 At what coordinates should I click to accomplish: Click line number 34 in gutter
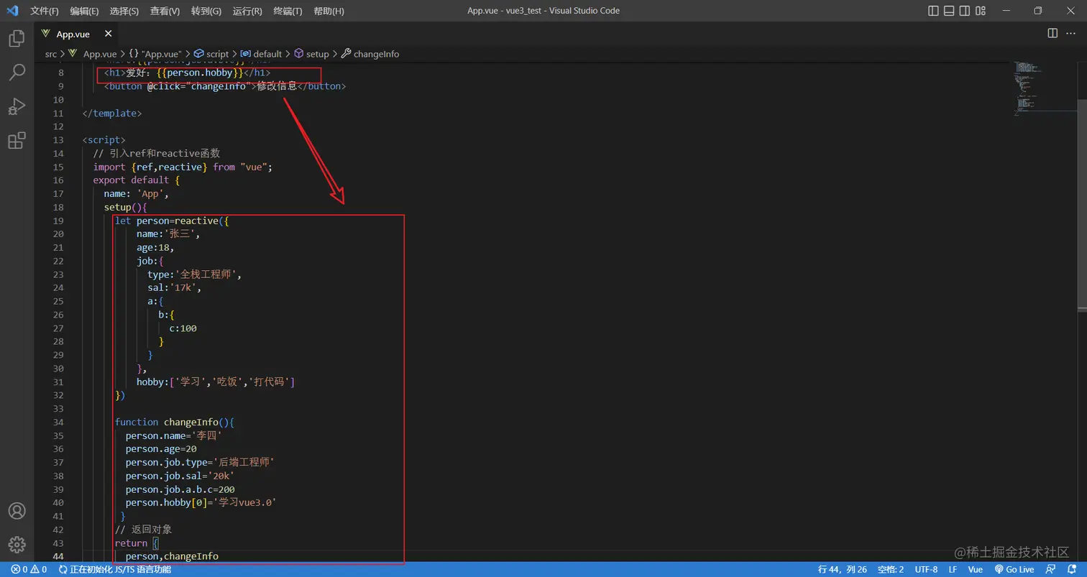tap(59, 422)
